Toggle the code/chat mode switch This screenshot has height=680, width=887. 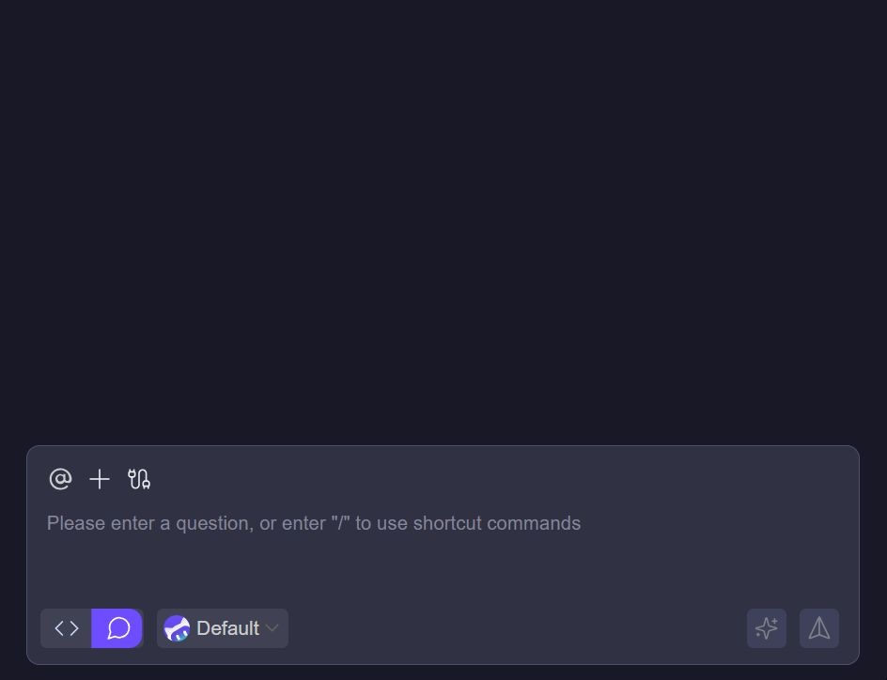click(92, 628)
